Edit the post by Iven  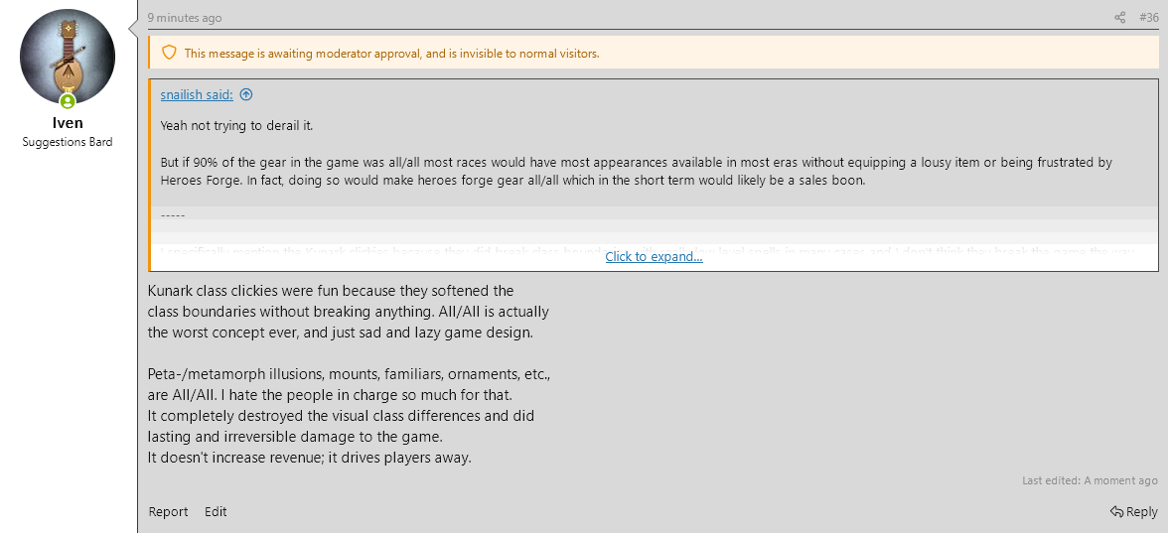216,511
